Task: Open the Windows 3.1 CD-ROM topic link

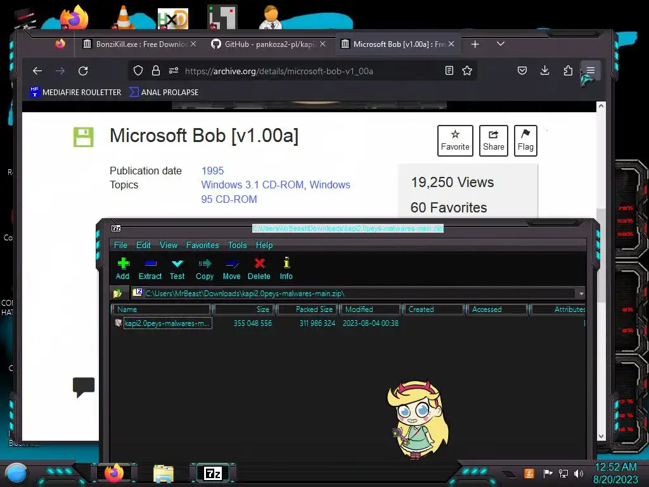Action: pos(252,185)
